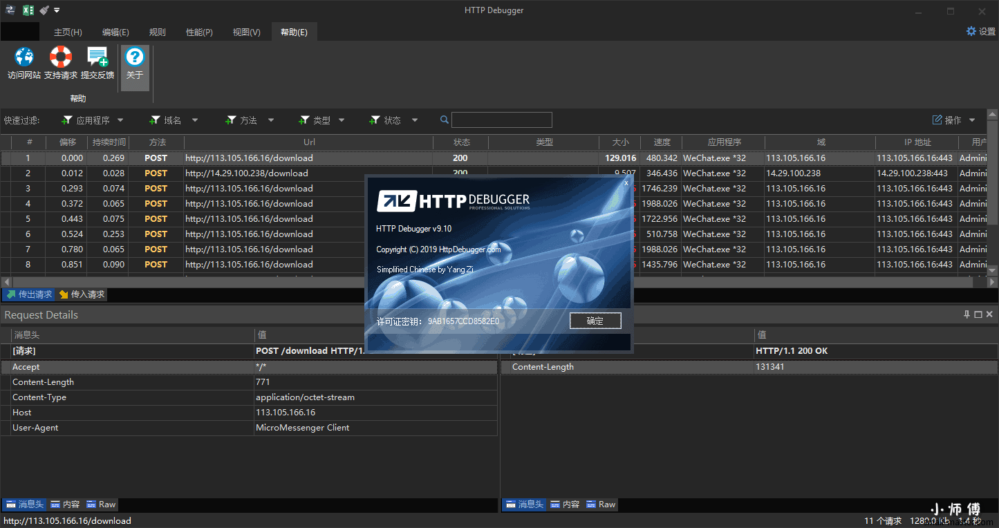Image resolution: width=999 pixels, height=528 pixels.
Task: Select request row 3 in the list
Action: (494, 189)
